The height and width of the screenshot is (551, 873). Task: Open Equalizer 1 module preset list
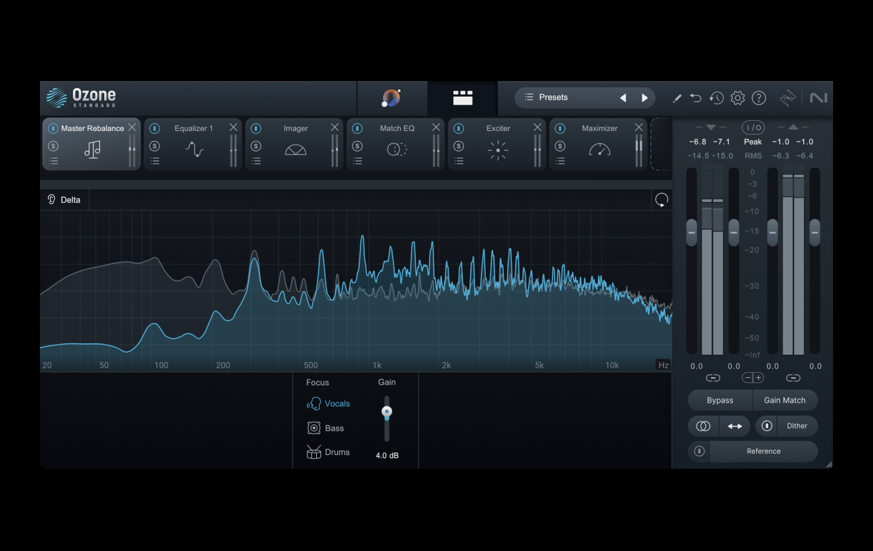[155, 161]
